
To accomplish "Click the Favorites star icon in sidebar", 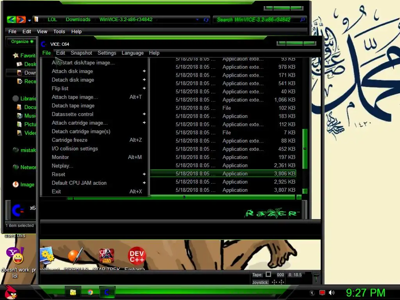I will 16,55.
